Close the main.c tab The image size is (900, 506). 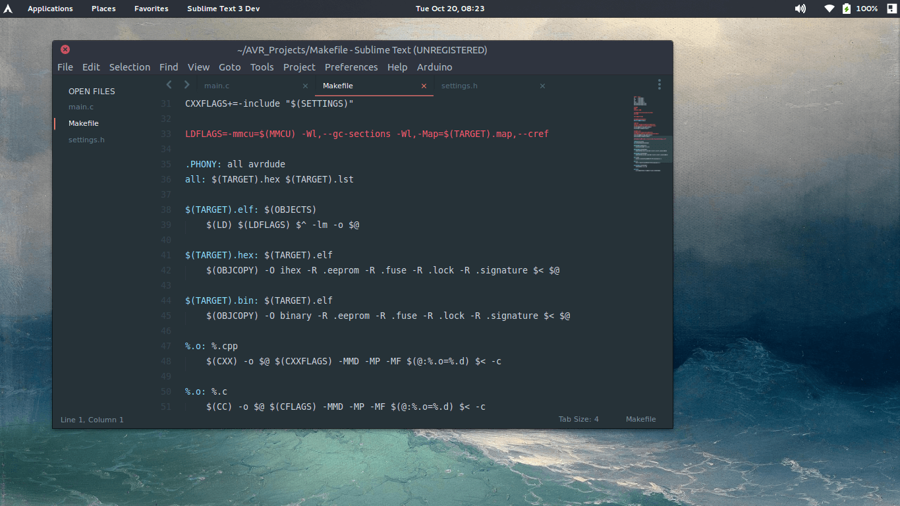pos(305,86)
